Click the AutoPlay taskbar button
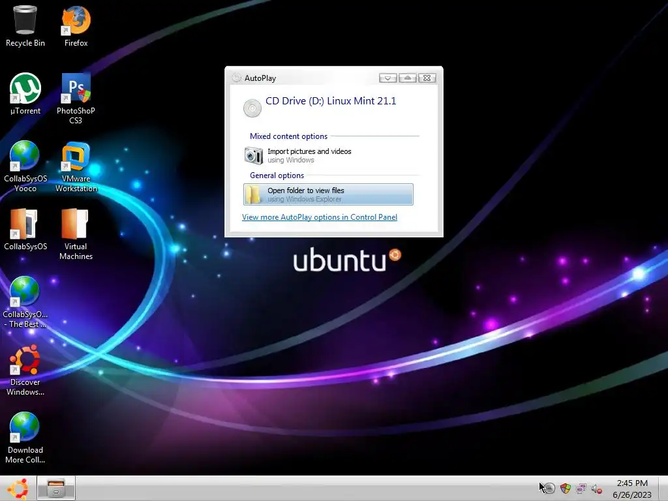Image resolution: width=668 pixels, height=501 pixels. coord(56,488)
